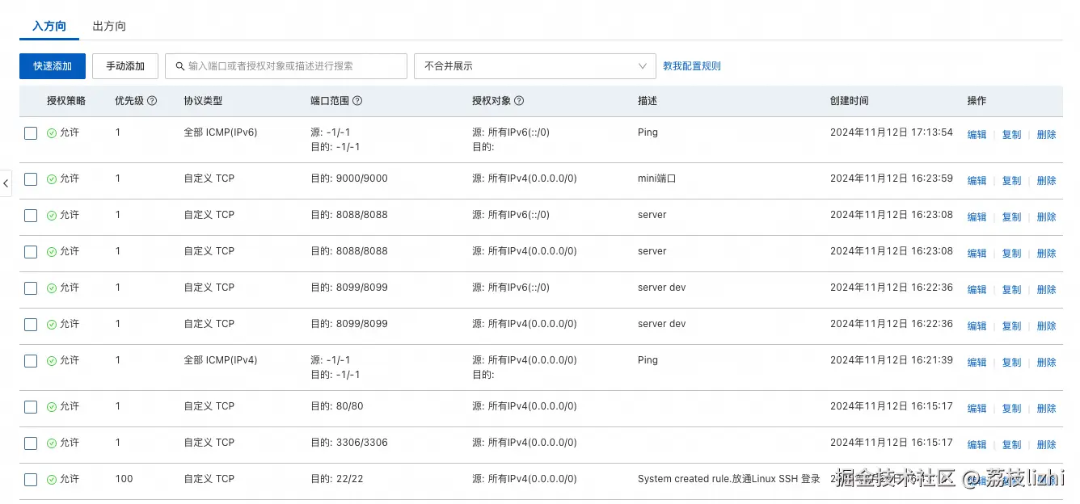Copy the 3306/3306 rule
The height and width of the screenshot is (504, 1080).
coord(1012,445)
